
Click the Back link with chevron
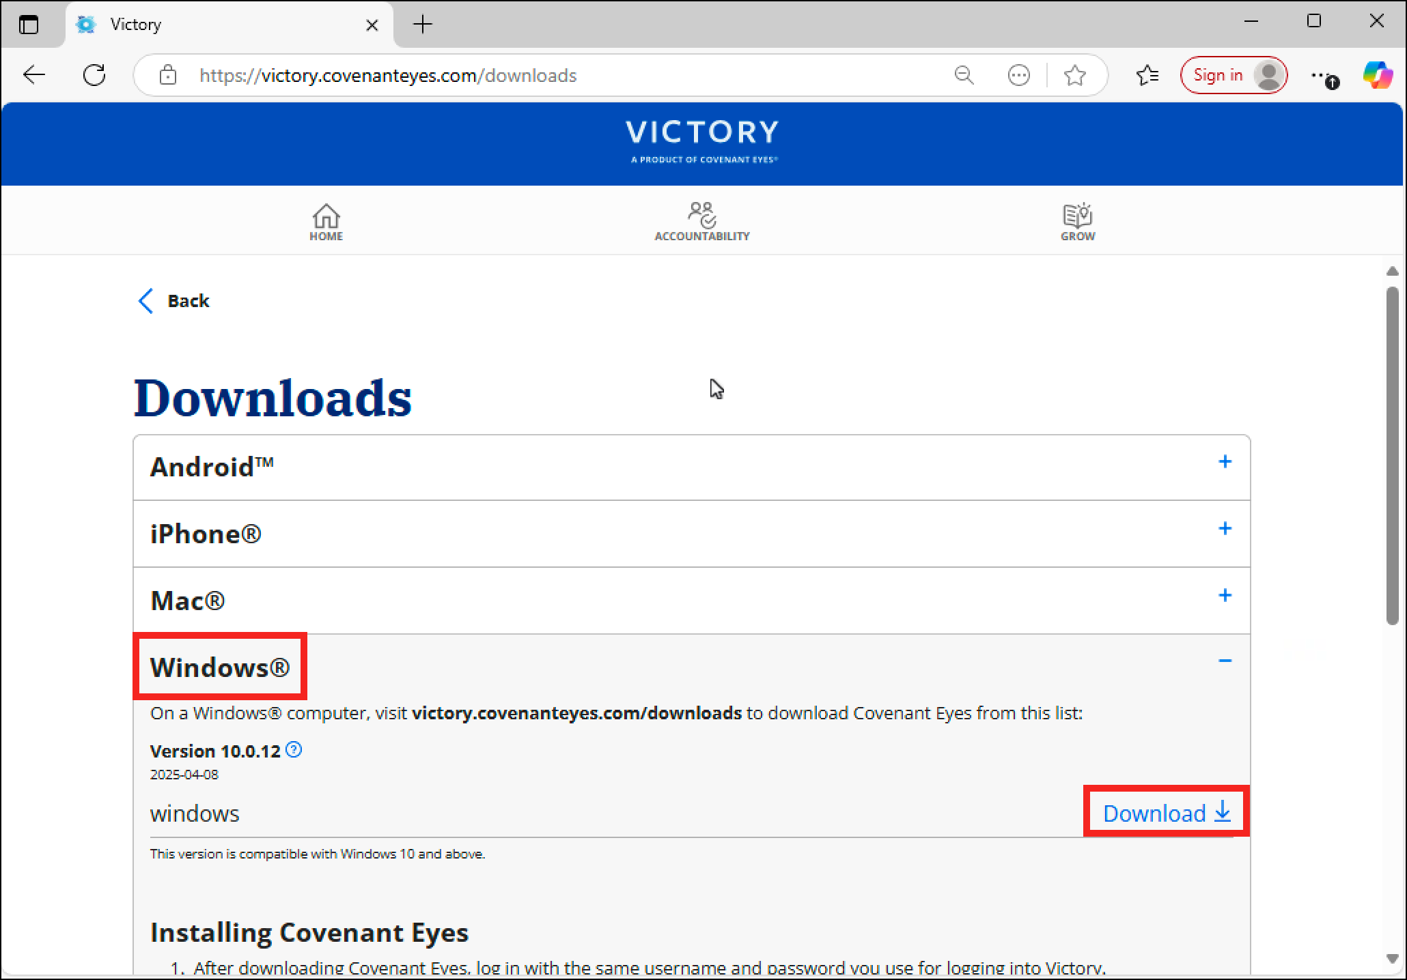[x=173, y=301]
